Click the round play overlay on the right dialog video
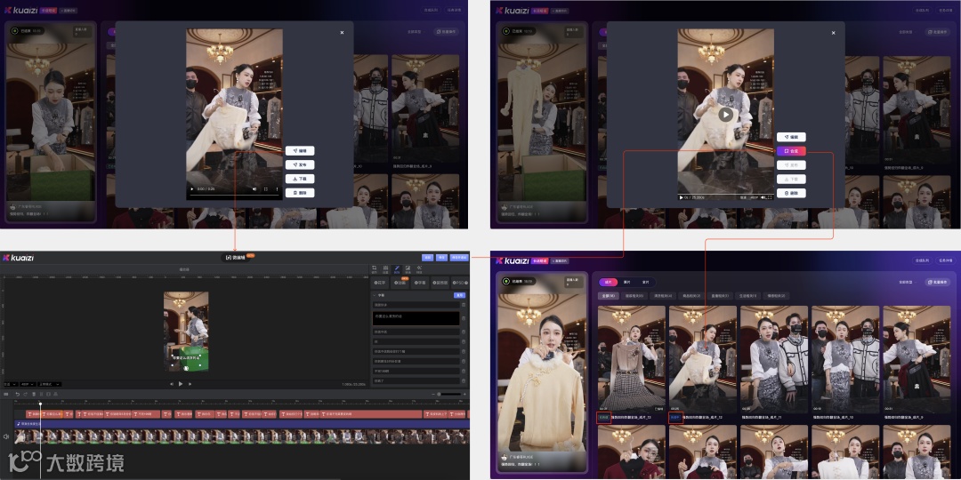Viewport: 961px width, 480px height. (x=726, y=115)
